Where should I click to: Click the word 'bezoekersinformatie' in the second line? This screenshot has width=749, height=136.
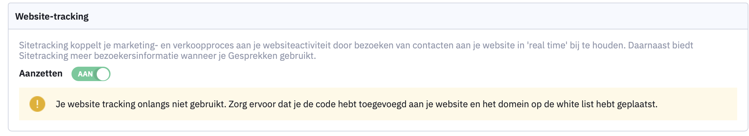coord(136,56)
